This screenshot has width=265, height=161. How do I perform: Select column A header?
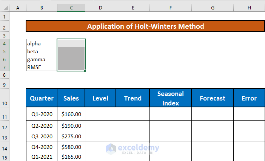click(18, 8)
